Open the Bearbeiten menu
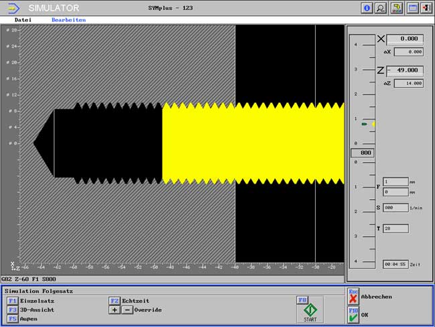The height and width of the screenshot is (327, 435). pos(68,20)
